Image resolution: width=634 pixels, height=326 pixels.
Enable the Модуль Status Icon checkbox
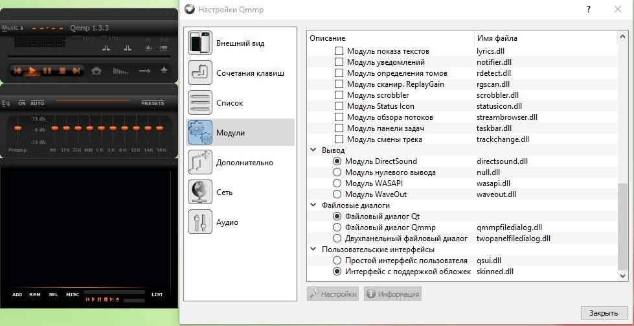pyautogui.click(x=339, y=106)
